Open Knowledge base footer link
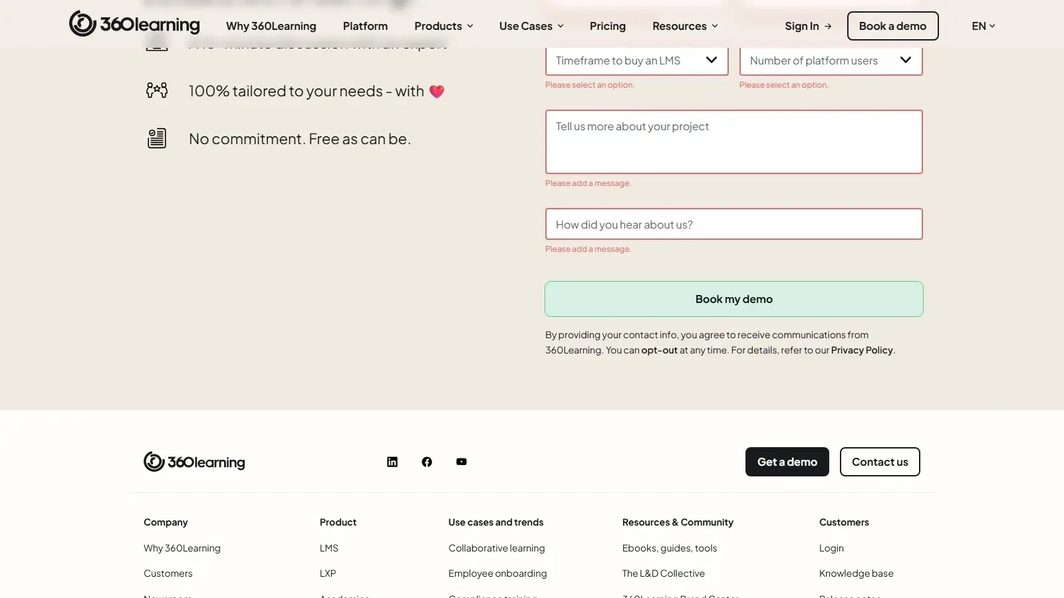The image size is (1064, 598). coord(857,573)
